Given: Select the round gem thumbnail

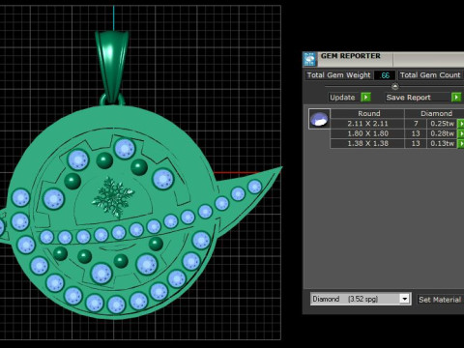Looking at the screenshot, I should (x=319, y=119).
